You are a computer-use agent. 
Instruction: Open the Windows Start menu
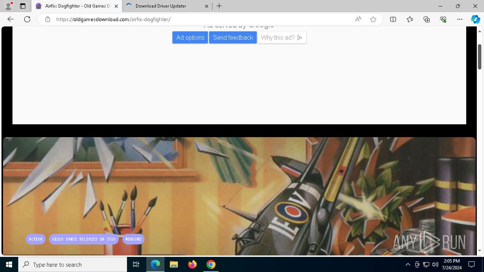[x=9, y=264]
